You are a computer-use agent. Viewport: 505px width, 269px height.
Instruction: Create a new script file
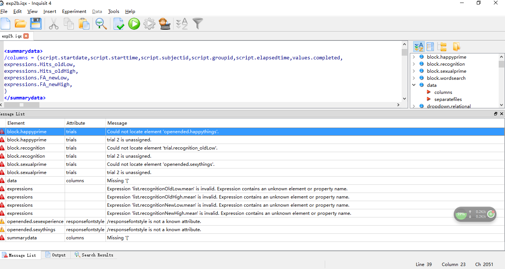(5, 24)
